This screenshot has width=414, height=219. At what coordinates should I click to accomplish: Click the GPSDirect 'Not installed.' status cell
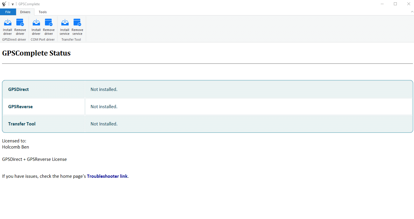coord(104,89)
